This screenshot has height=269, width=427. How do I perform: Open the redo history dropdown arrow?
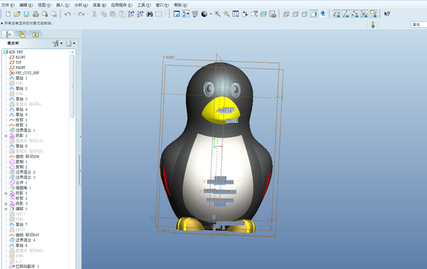click(x=88, y=14)
